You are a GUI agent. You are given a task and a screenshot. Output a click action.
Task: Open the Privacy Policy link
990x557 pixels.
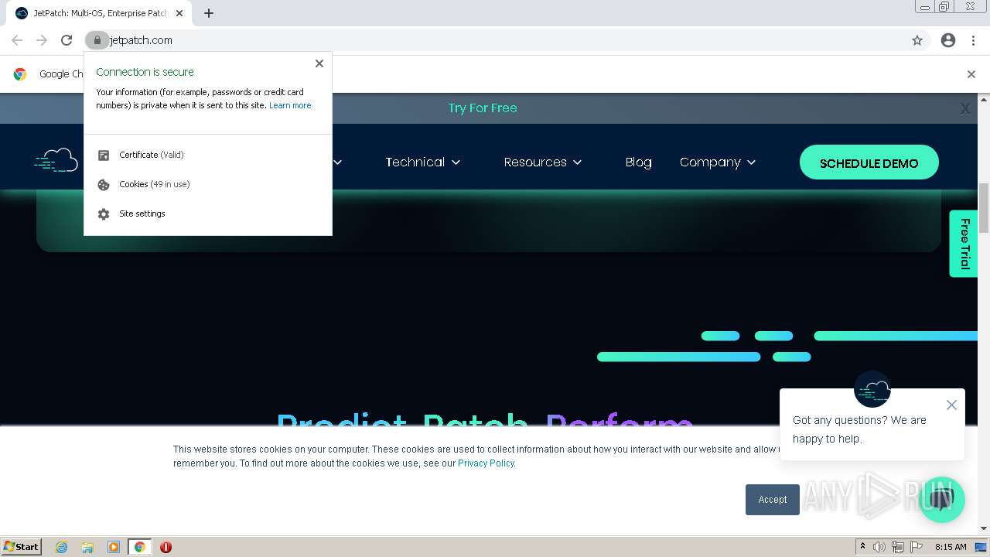[x=486, y=463]
